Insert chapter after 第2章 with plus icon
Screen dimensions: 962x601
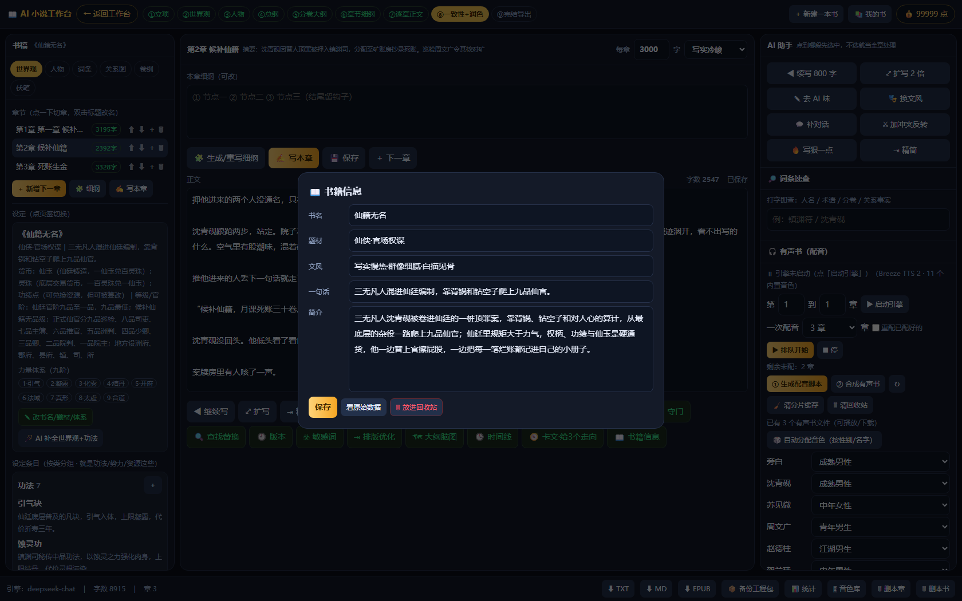pyautogui.click(x=152, y=148)
